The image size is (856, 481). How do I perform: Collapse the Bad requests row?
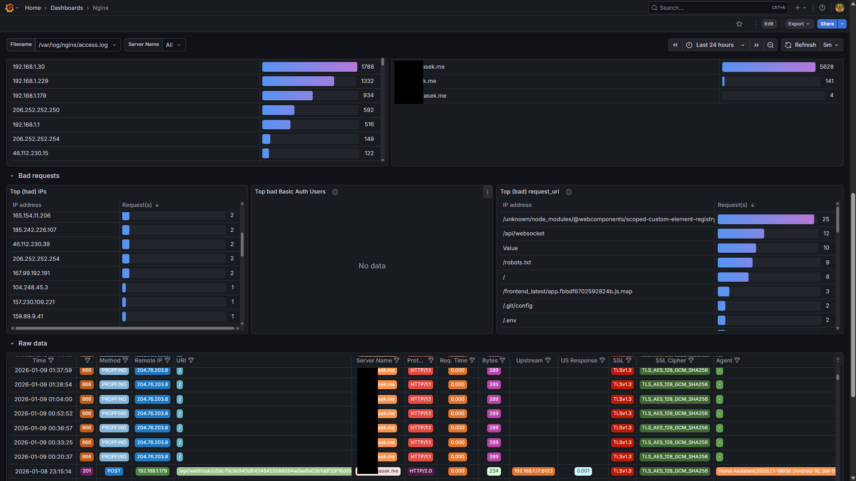[12, 176]
